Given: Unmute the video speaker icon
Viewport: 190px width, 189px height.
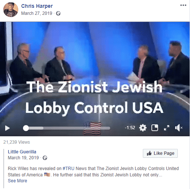Looking at the screenshot, I should tap(178, 128).
